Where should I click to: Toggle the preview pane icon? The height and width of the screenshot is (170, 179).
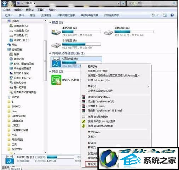164,15
